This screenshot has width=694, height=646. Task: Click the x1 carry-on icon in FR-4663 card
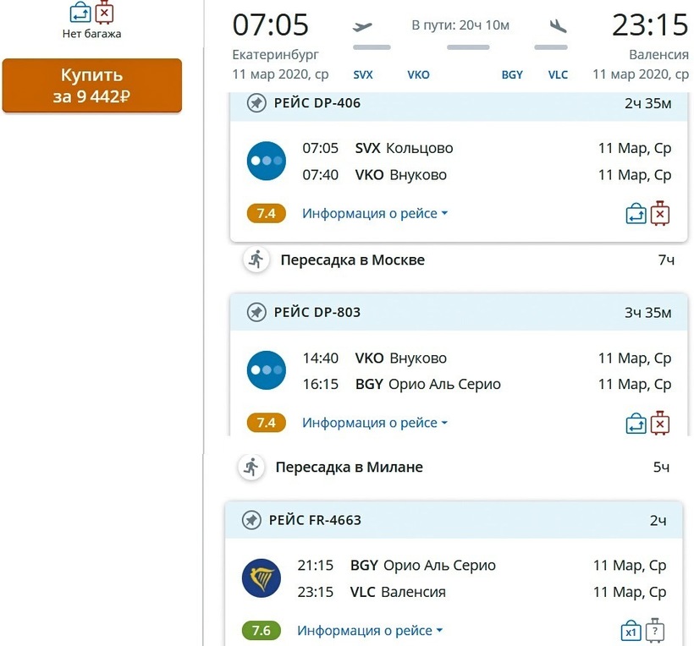(631, 632)
